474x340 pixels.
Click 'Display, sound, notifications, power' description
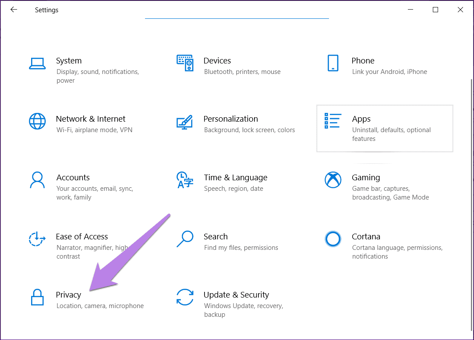click(x=98, y=76)
